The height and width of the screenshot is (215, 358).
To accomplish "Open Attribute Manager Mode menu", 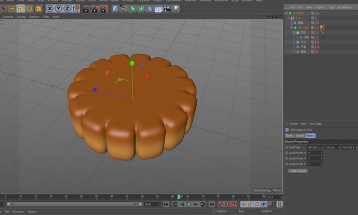I will [x=294, y=124].
